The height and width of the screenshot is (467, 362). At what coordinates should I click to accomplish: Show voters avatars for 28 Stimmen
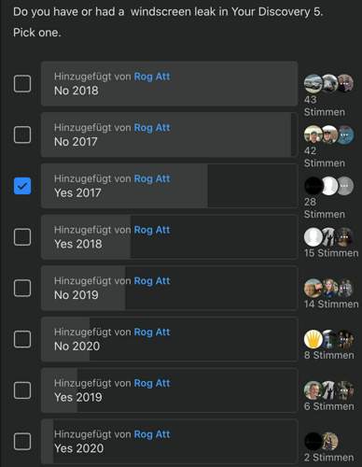coord(329,186)
